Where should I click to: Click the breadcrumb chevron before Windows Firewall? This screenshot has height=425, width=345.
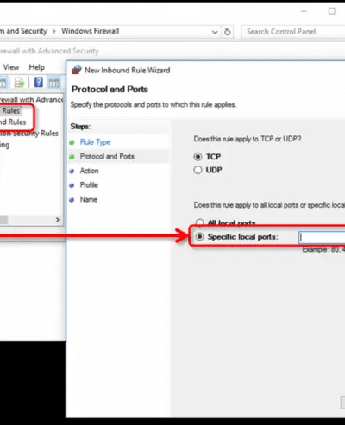click(54, 31)
